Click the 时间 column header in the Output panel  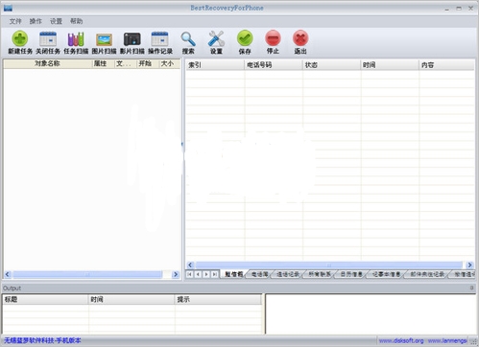coord(132,299)
